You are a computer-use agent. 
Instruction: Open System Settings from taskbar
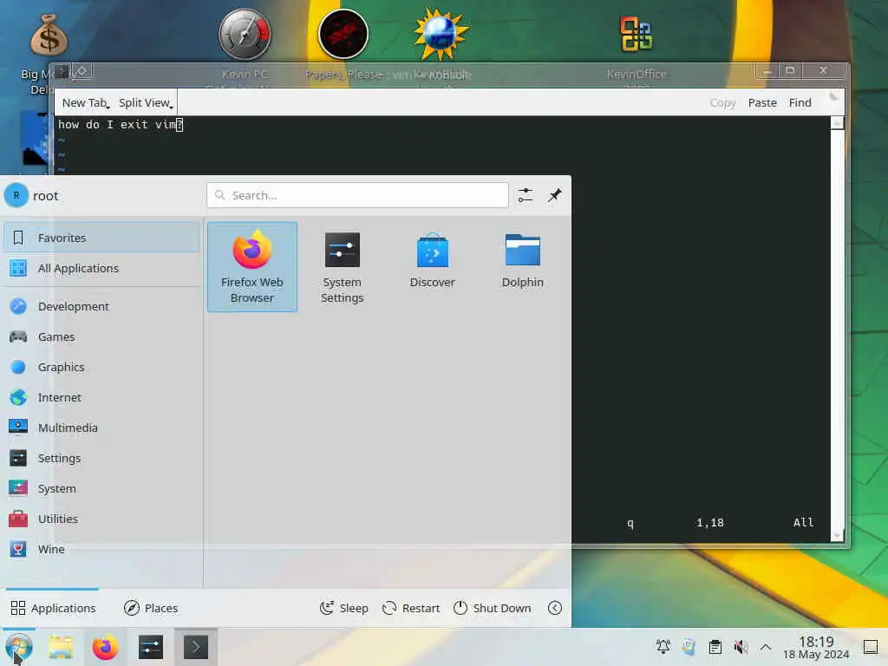pyautogui.click(x=151, y=647)
